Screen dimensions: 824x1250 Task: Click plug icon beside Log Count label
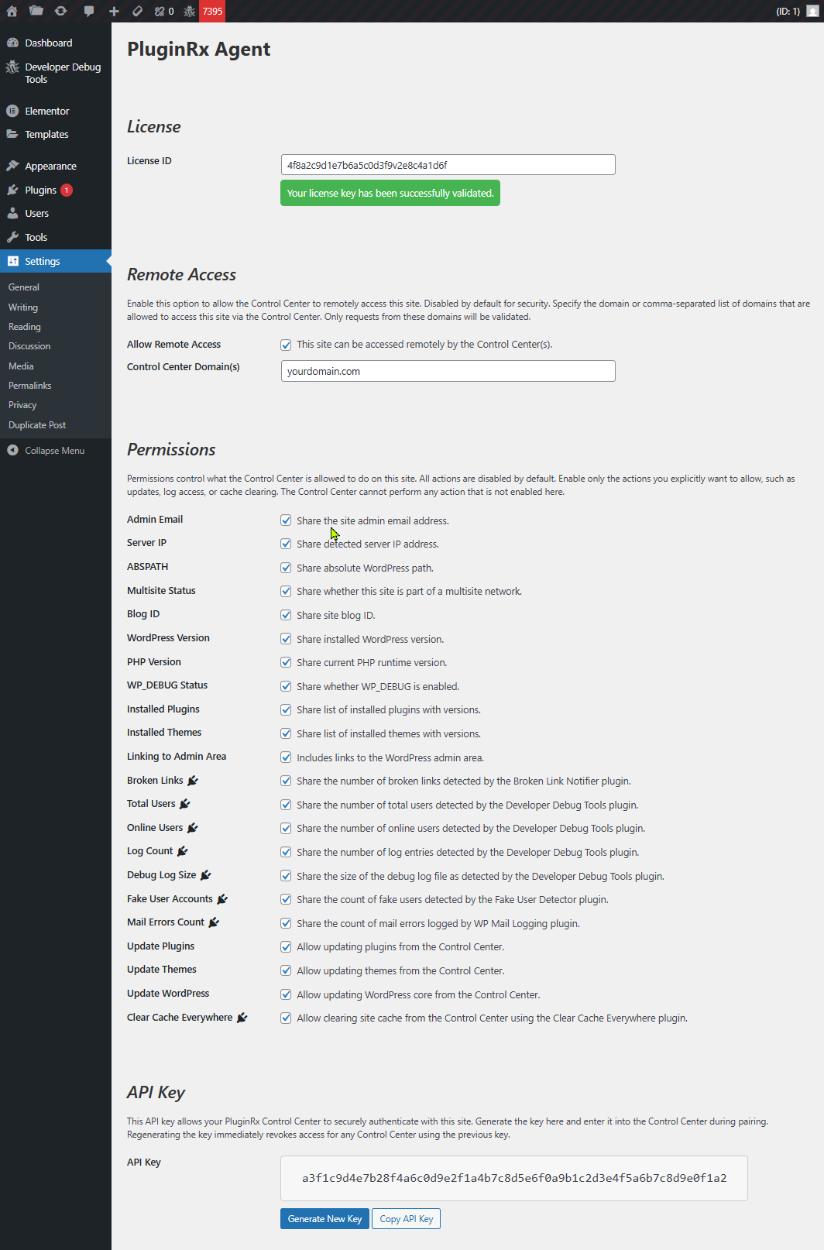pos(182,851)
